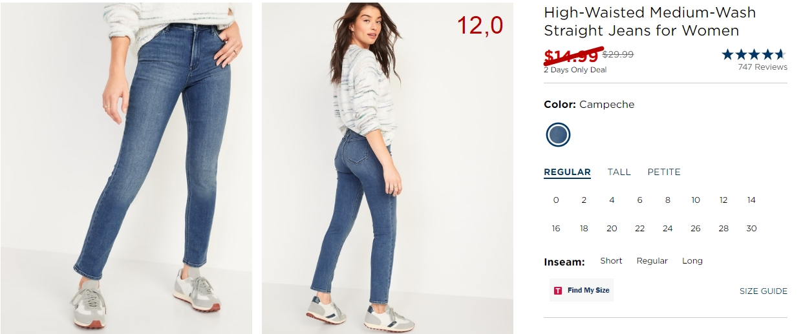Click the Find My Size T icon
Viewport: 803px width, 334px height.
[558, 291]
